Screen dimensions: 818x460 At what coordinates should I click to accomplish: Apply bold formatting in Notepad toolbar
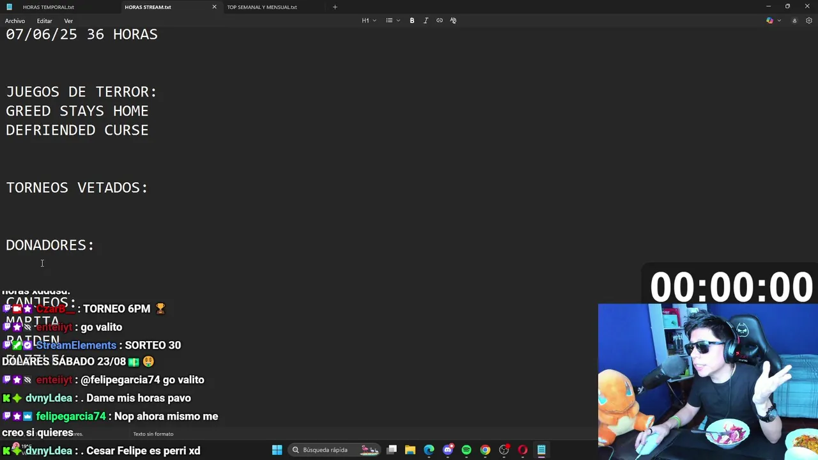pos(412,20)
